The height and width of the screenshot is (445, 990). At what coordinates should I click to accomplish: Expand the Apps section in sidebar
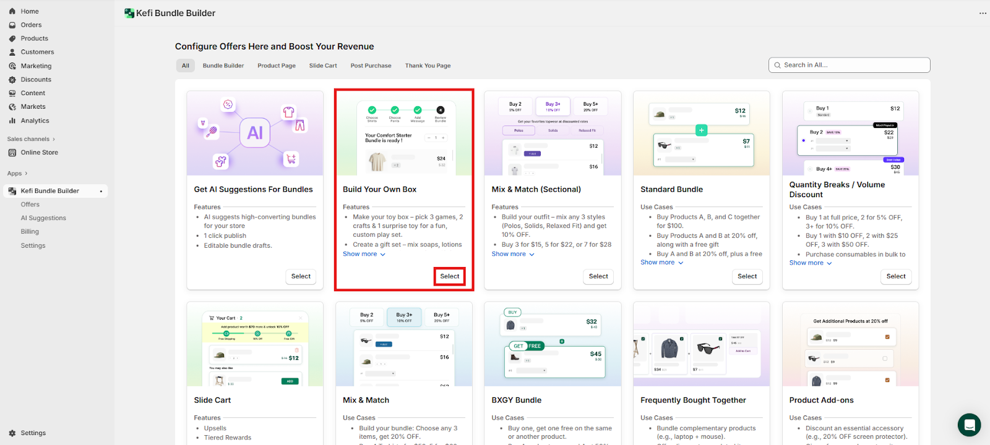pyautogui.click(x=17, y=174)
